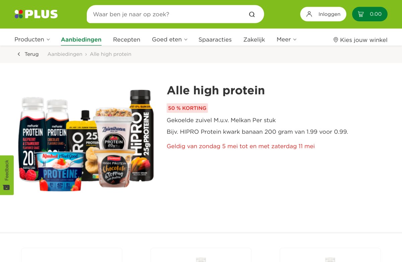The width and height of the screenshot is (402, 262).
Task: Expand the Producten dropdown menu
Action: coord(32,39)
